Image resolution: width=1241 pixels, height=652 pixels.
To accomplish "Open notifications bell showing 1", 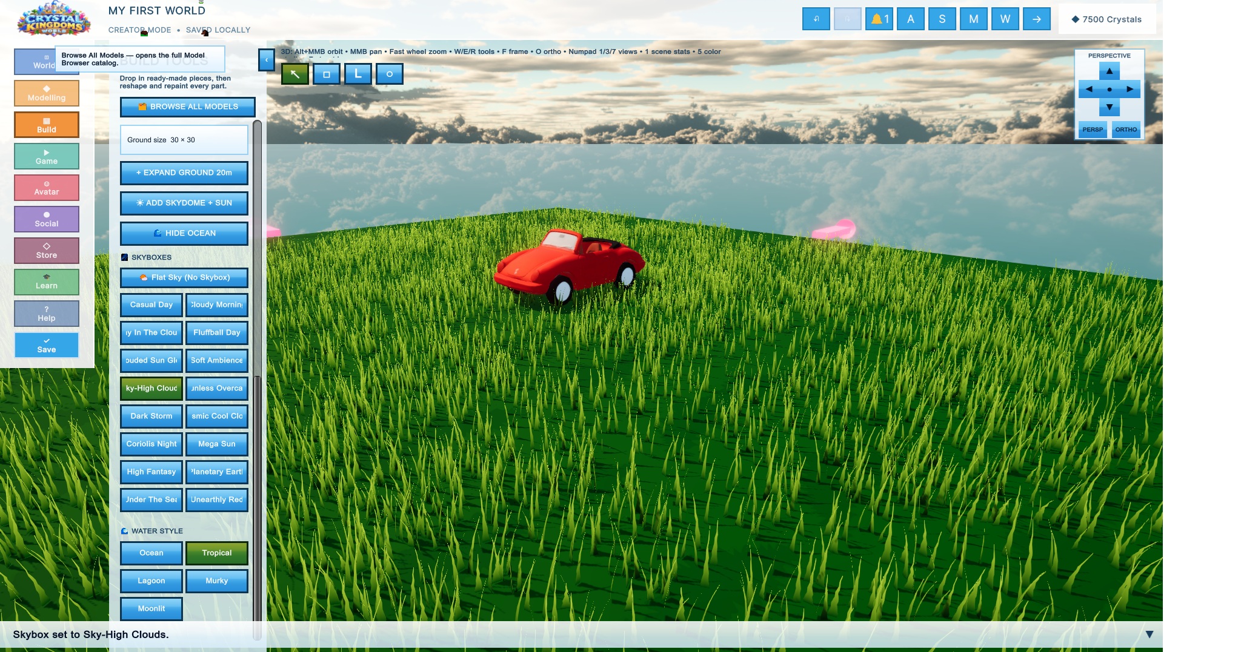I will click(879, 19).
